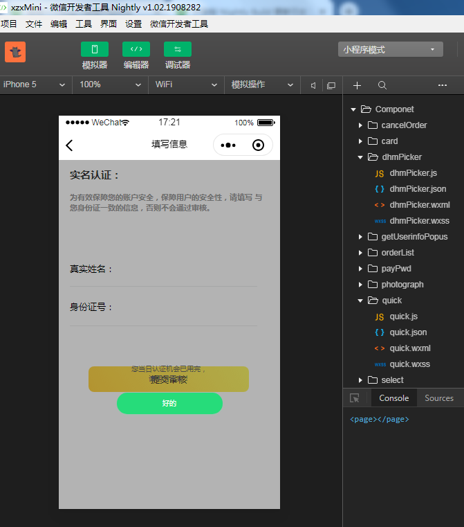Open the 项目 menu
The image size is (464, 527).
pos(9,24)
